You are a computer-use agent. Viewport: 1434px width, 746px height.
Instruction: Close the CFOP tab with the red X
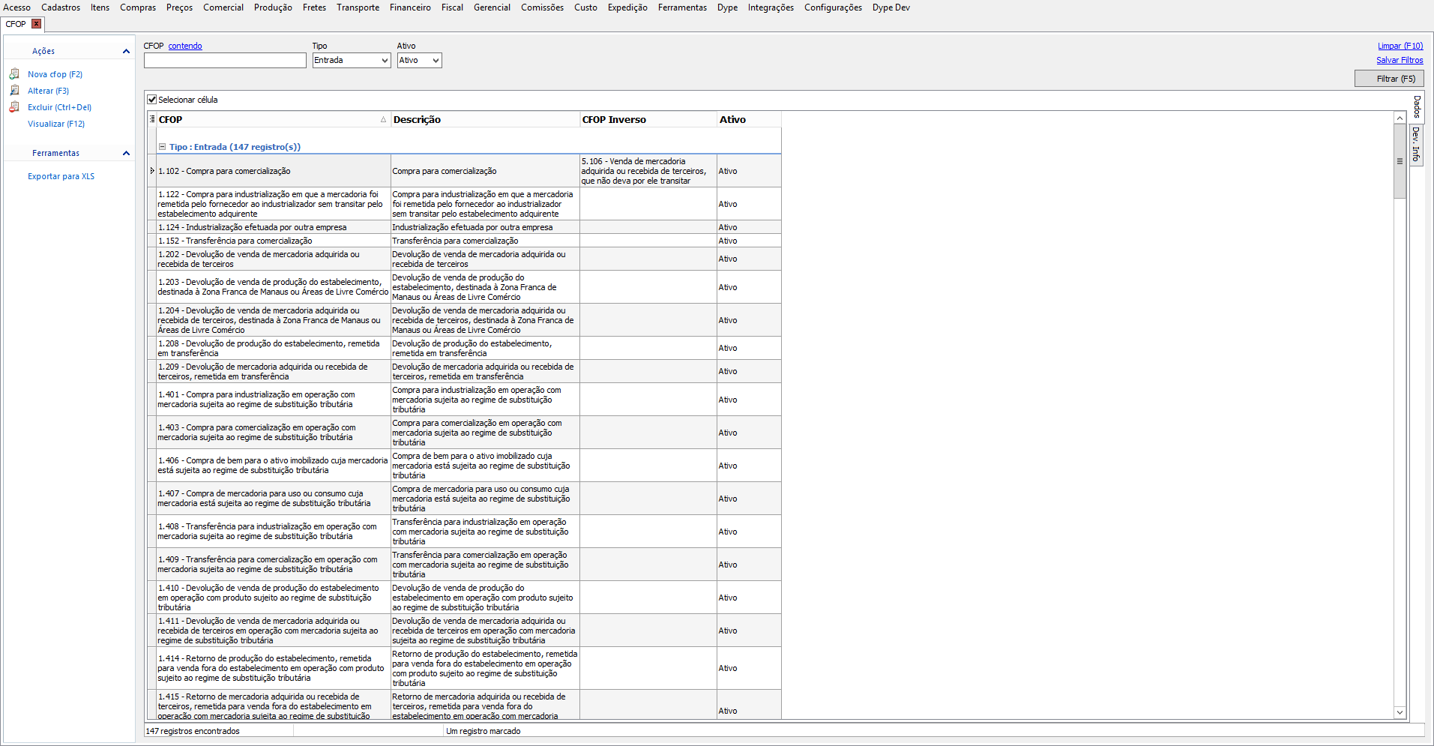36,24
